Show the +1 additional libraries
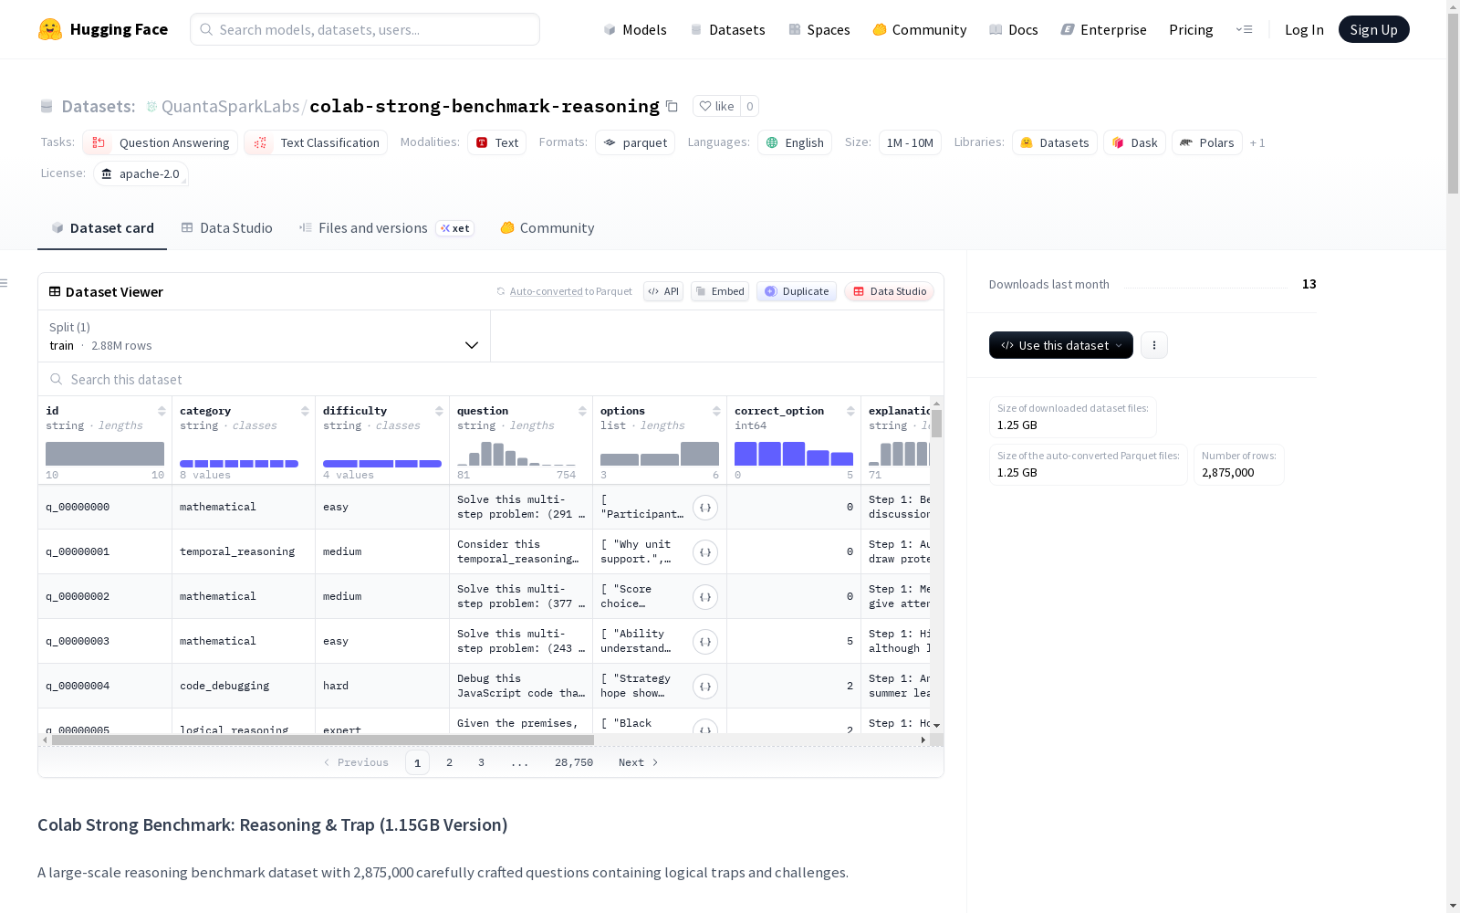The width and height of the screenshot is (1460, 913). tap(1257, 142)
